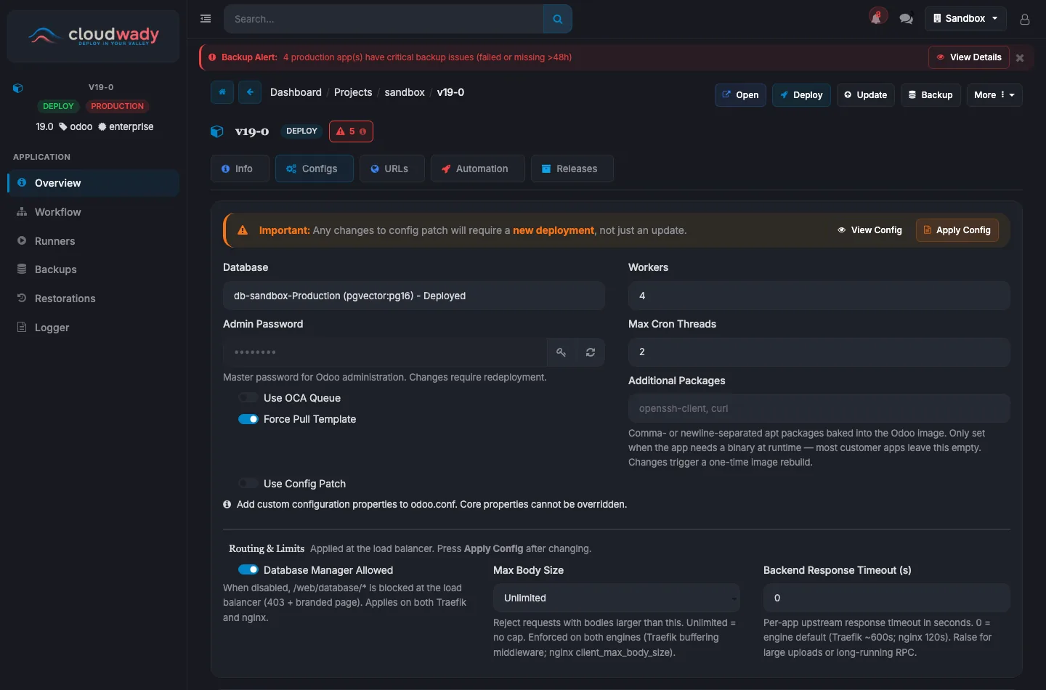Click the warning triangle in Important banner
Screen dimensions: 1046x690
click(x=243, y=230)
